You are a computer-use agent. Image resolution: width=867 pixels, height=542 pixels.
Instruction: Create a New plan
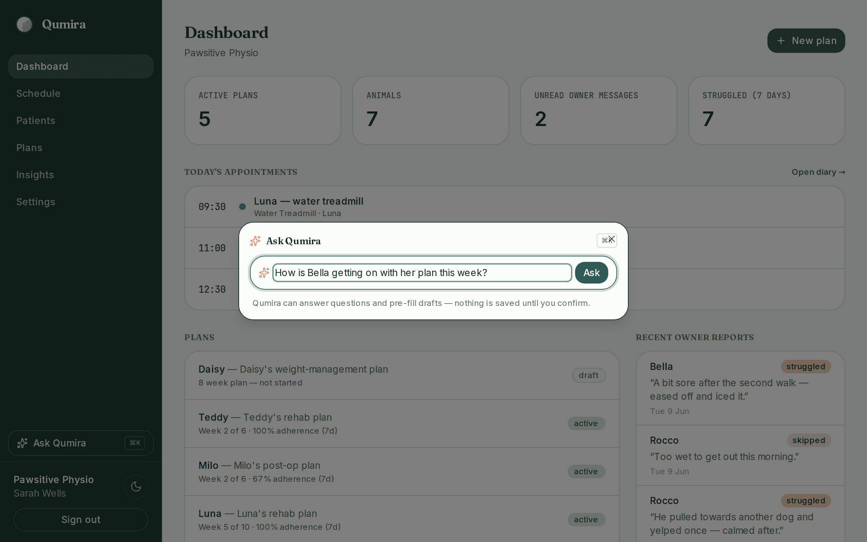point(806,41)
